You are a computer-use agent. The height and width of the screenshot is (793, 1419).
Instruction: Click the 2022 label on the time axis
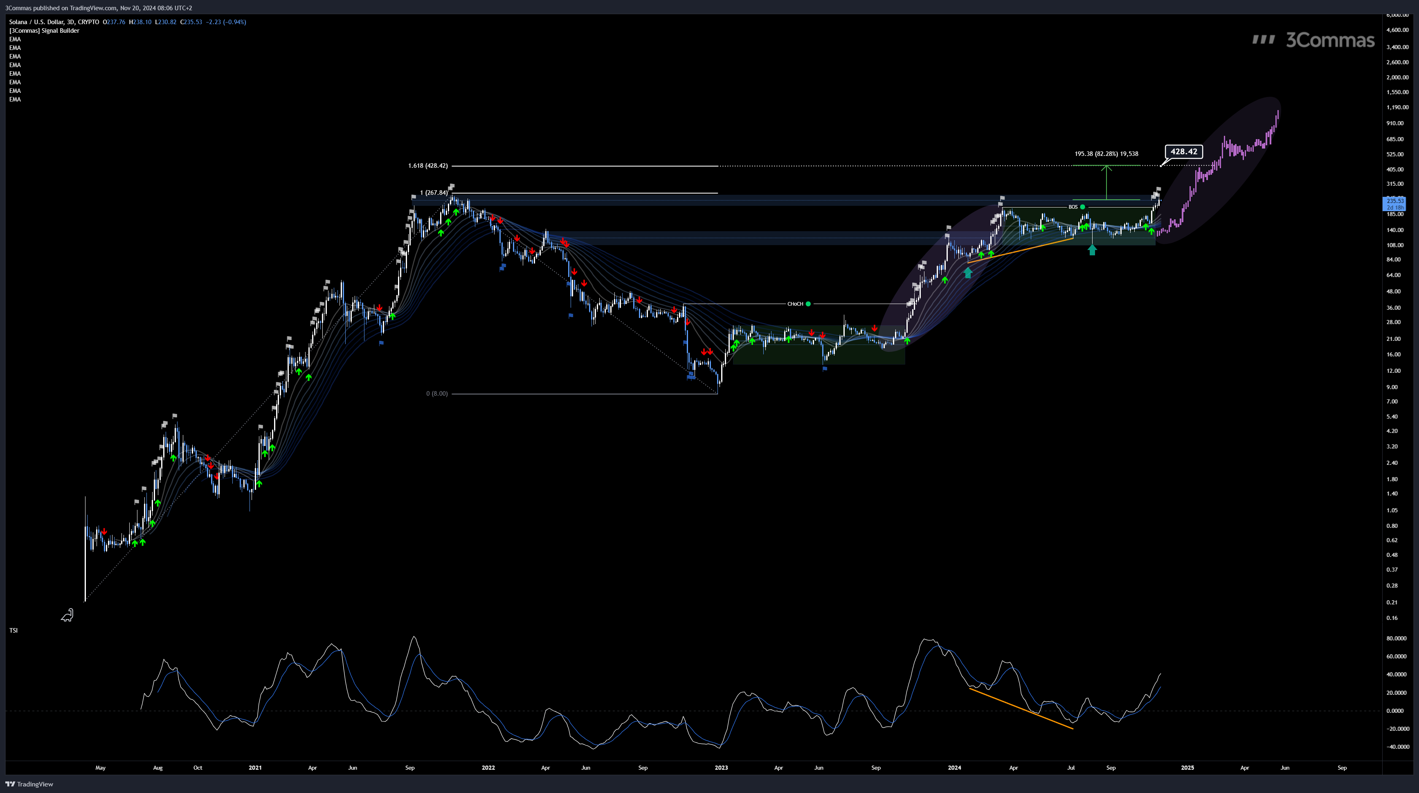(x=488, y=768)
